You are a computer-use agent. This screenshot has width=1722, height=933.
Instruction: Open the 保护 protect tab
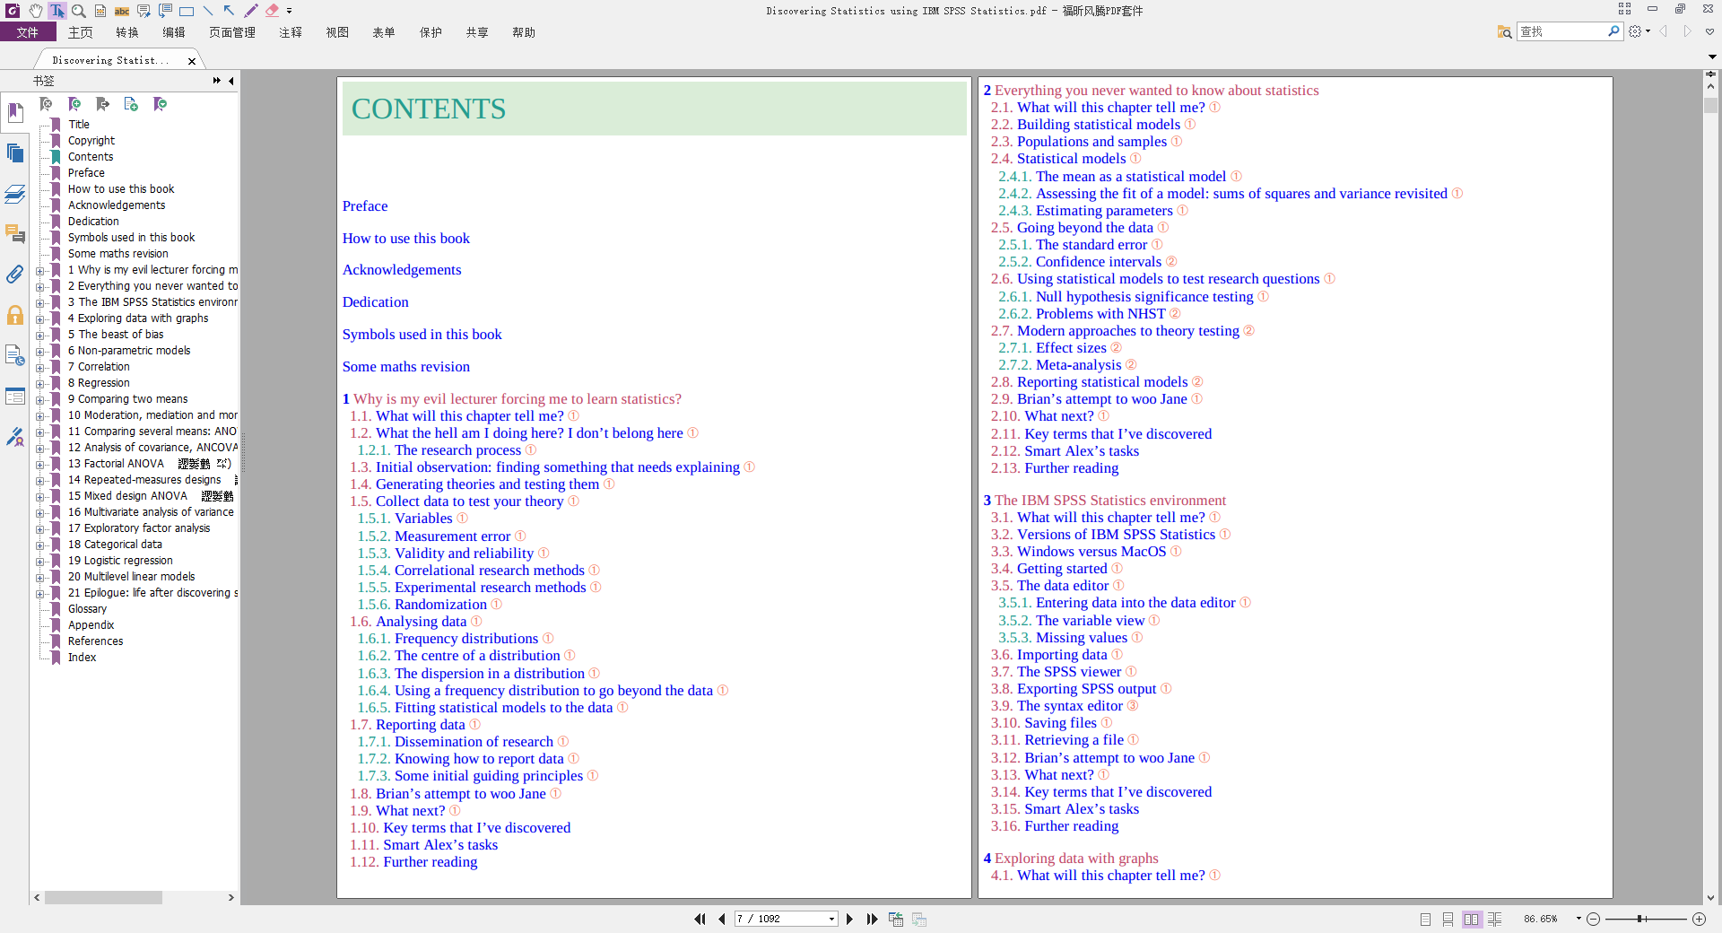[430, 32]
